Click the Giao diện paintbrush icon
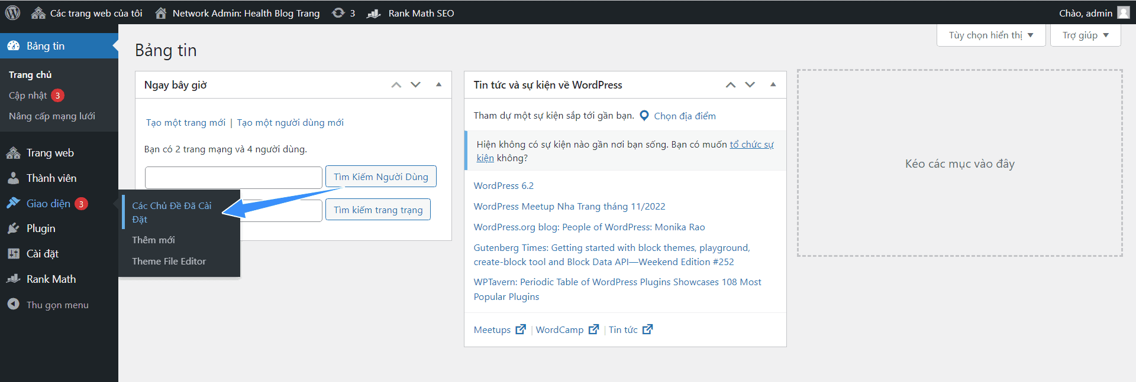Image resolution: width=1136 pixels, height=382 pixels. click(x=13, y=203)
